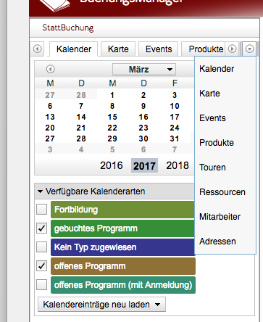The height and width of the screenshot is (322, 263).
Task: Click the StattBuchung notebook logo
Action: [x=54, y=5]
